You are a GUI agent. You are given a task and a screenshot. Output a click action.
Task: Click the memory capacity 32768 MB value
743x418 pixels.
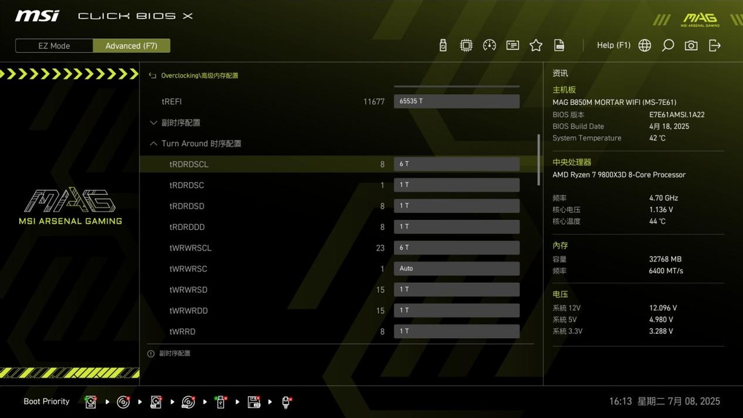665,259
